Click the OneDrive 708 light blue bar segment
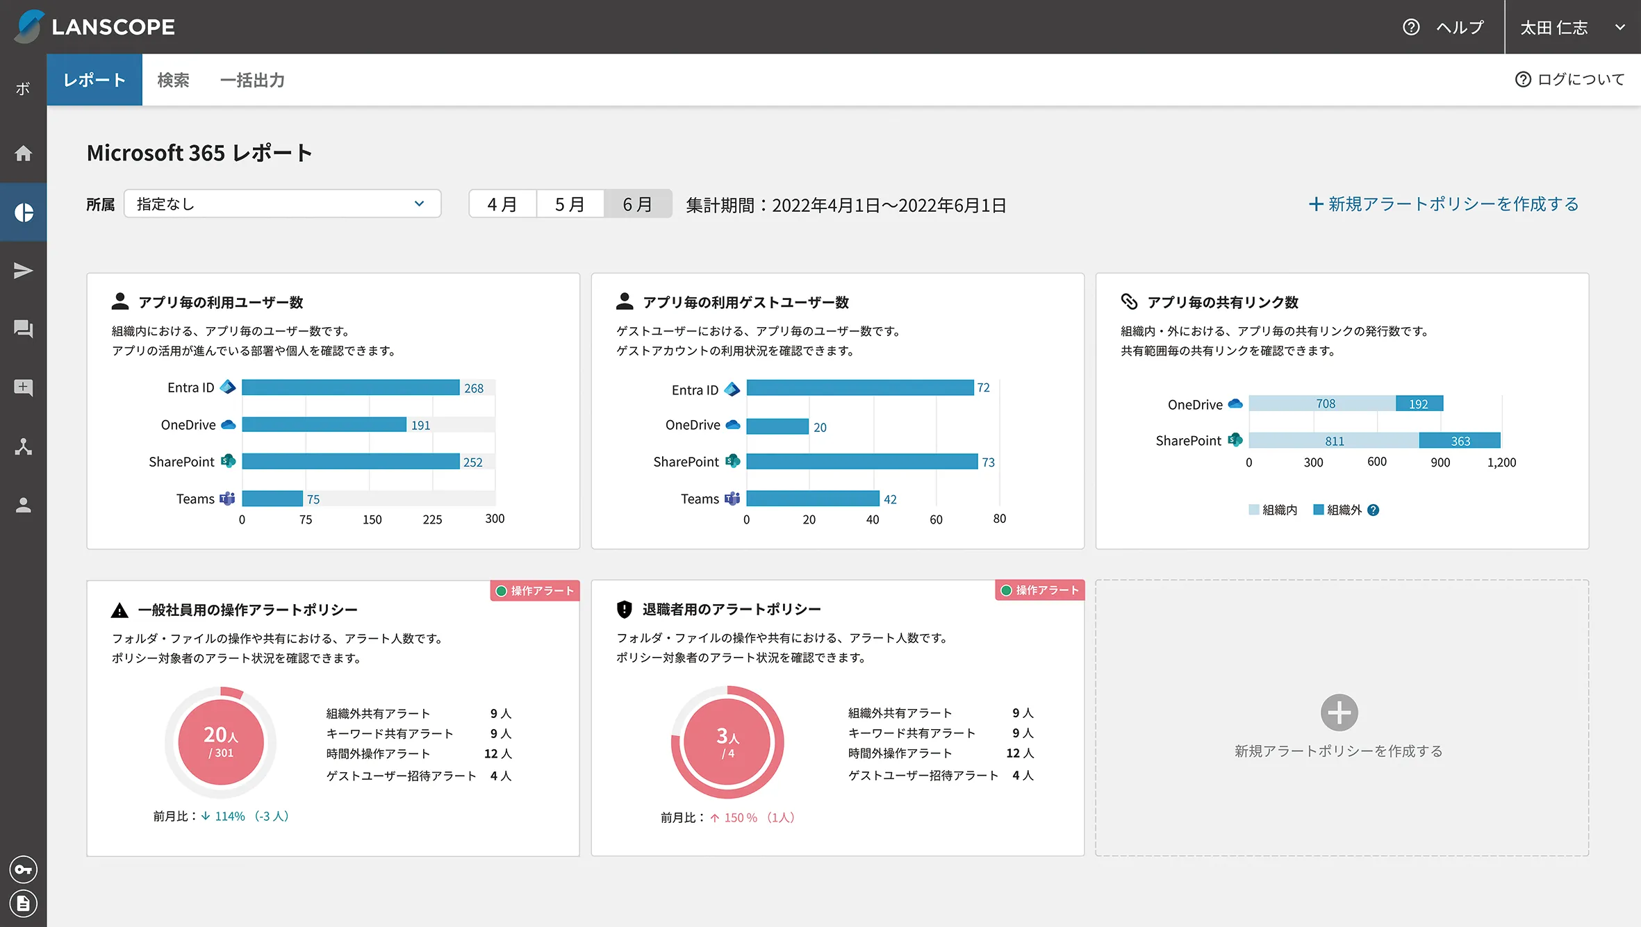 click(1322, 403)
